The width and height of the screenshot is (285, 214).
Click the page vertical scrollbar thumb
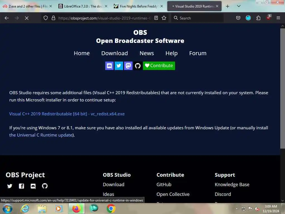(x=282, y=88)
